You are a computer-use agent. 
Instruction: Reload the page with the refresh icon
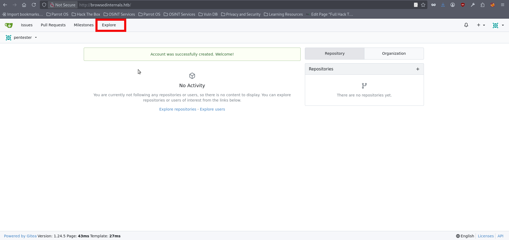(x=34, y=5)
